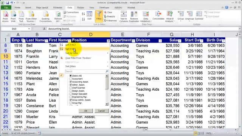Open Advanced filter options

[x=110, y=20]
